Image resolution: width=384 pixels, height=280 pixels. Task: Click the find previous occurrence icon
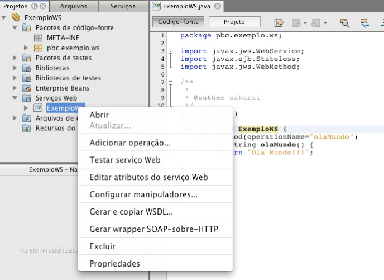(x=365, y=23)
